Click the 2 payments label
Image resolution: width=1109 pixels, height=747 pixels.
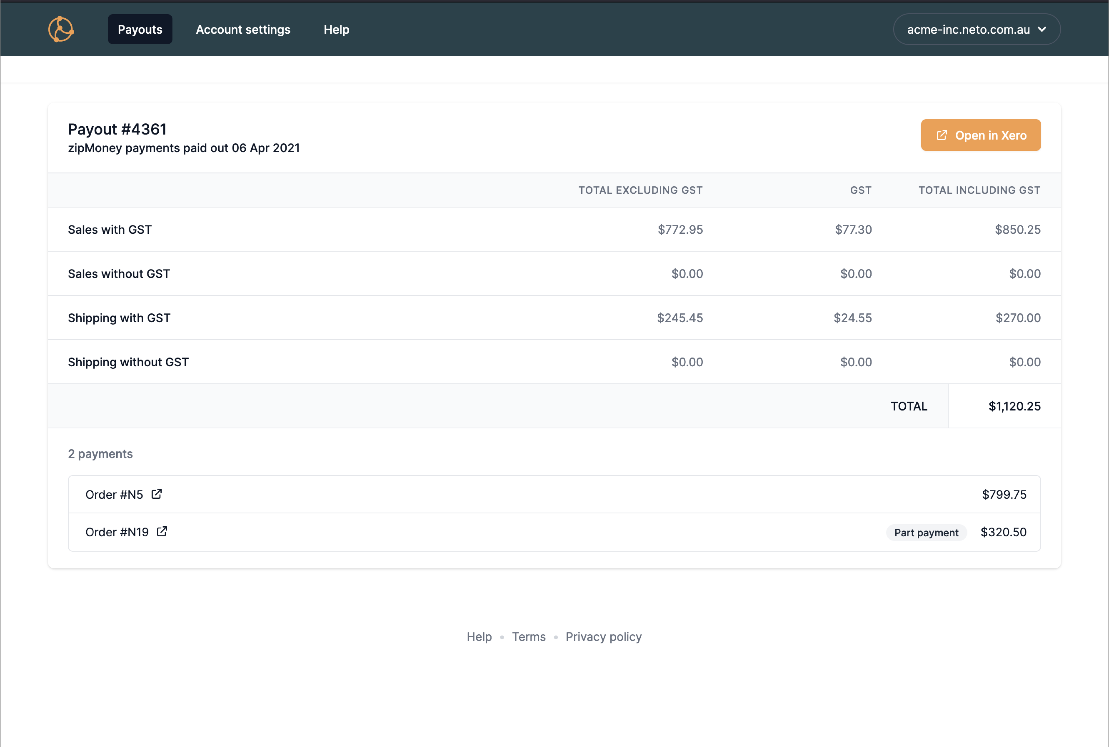100,454
